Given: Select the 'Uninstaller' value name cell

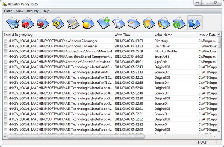Looking at the screenshot, I should [162, 46].
